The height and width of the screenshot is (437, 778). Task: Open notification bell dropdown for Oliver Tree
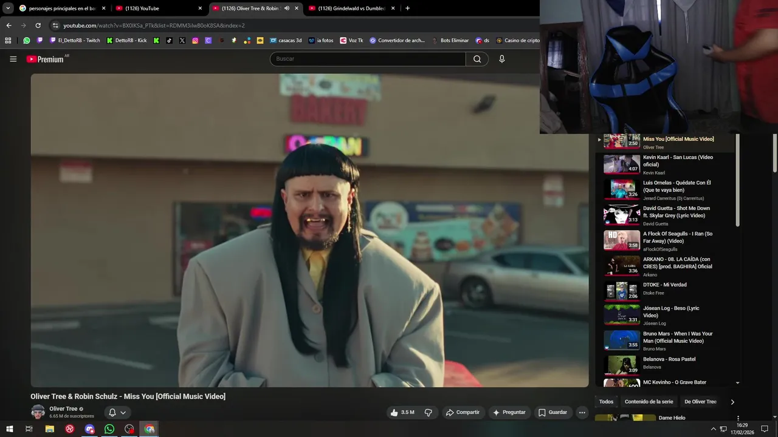coord(117,413)
